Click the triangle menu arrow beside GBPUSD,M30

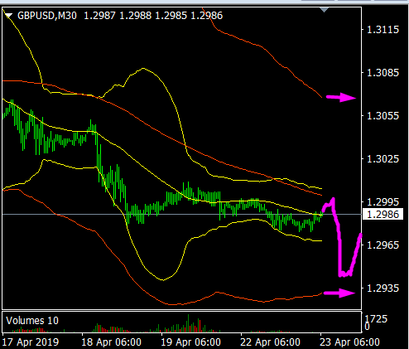(9, 16)
